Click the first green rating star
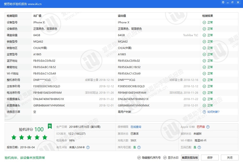Image resolution: width=243 pixels, height=165 pixels. click(14, 137)
